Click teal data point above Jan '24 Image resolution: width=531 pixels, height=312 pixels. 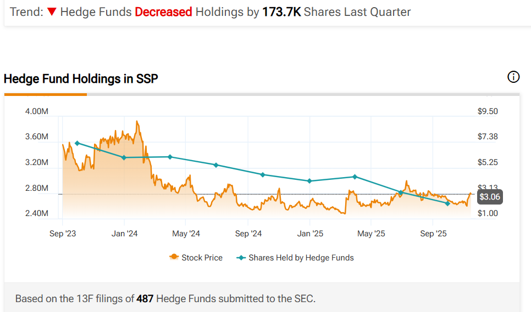pos(124,157)
